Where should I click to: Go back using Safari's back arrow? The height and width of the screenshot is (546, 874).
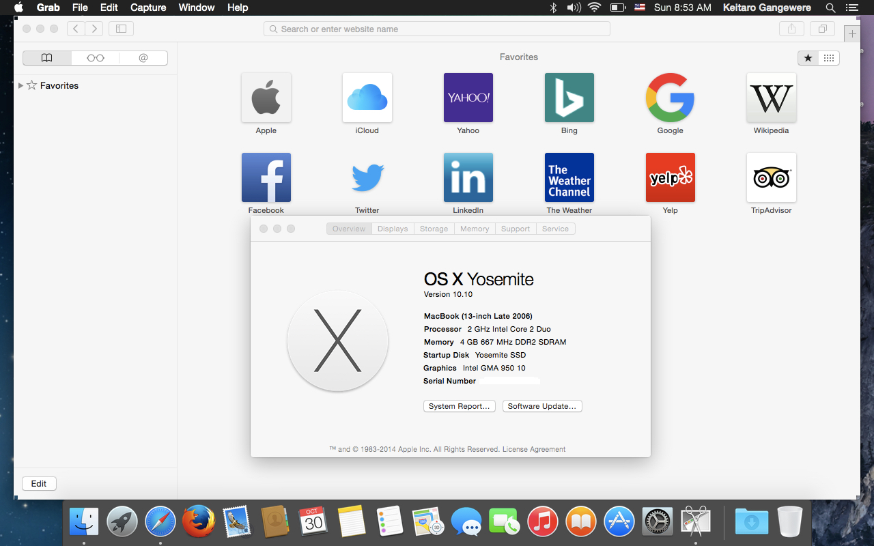coord(76,29)
